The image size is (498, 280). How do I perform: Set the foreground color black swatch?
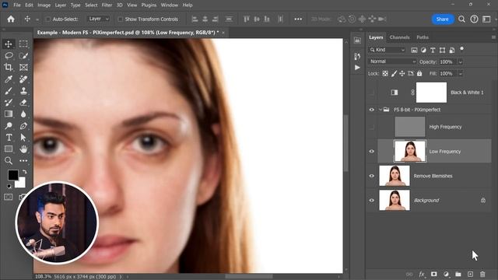(x=13, y=175)
